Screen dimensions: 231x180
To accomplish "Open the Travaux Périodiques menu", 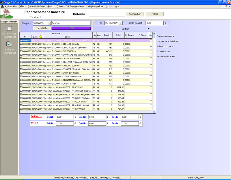I will (36, 6).
